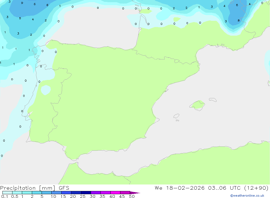The width and height of the screenshot is (270, 198).
Task: Pick the 30–35 mm legend color swatch
Action: [96, 193]
